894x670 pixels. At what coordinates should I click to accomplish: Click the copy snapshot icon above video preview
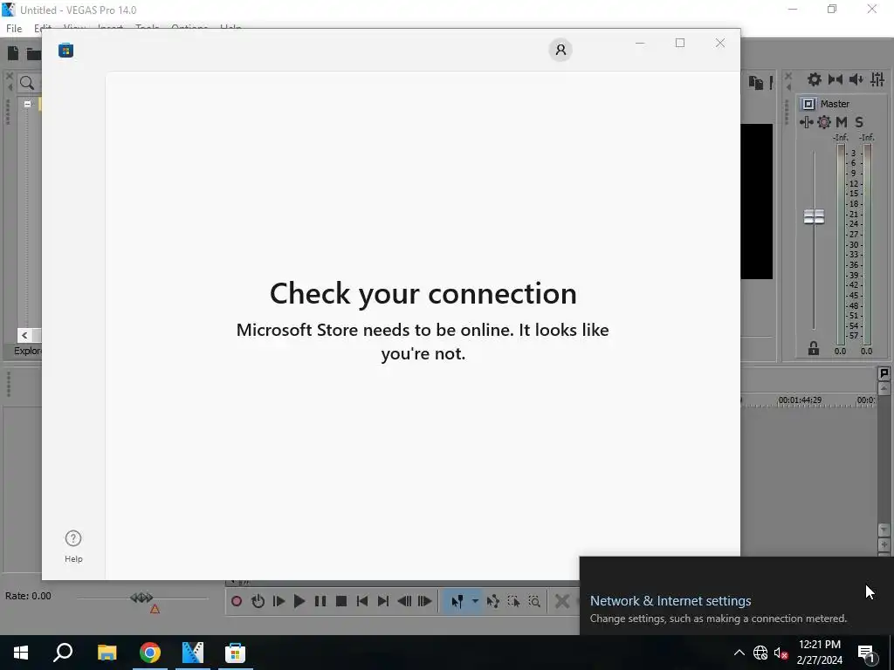(756, 83)
